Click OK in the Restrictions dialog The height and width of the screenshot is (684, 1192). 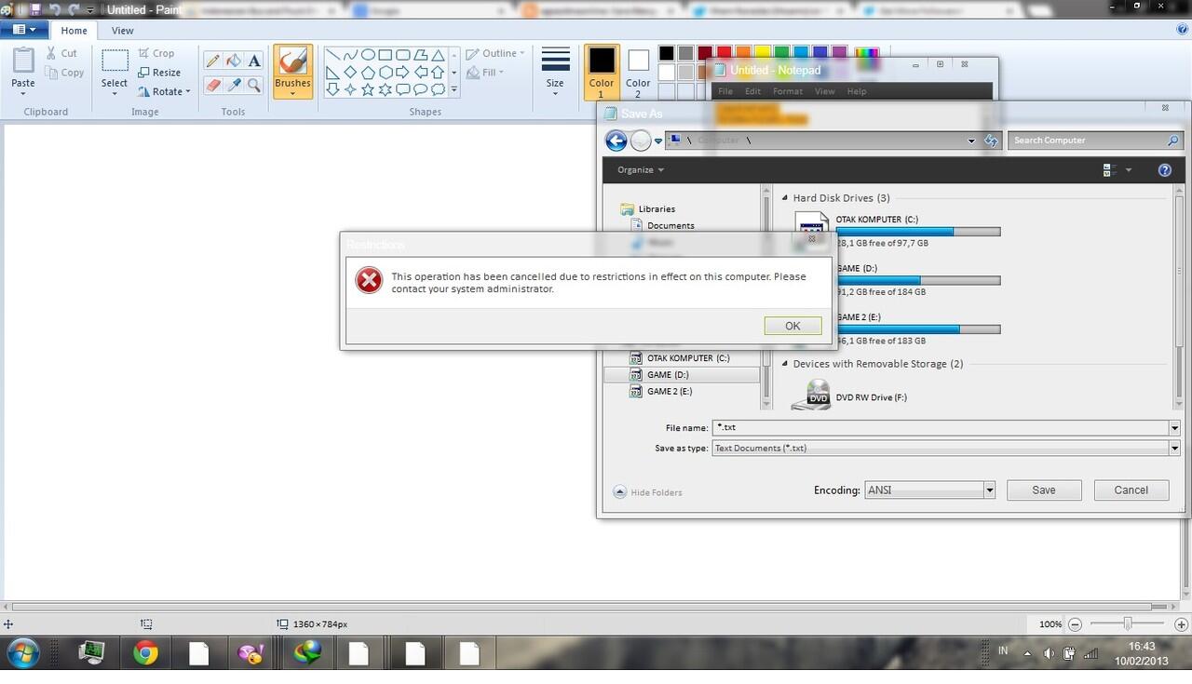tap(792, 326)
